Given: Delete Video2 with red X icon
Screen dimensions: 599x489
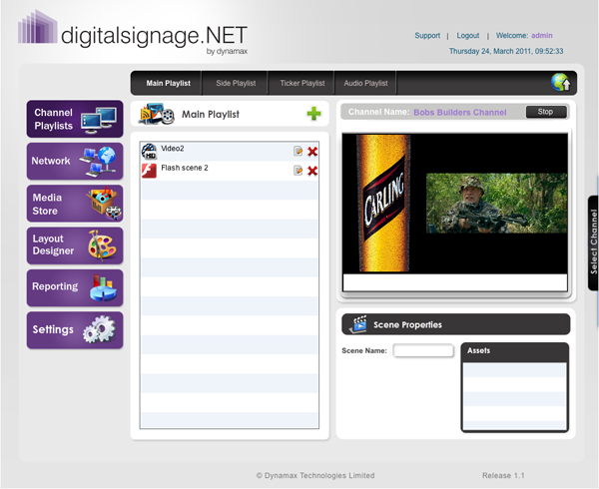Looking at the screenshot, I should pos(312,152).
